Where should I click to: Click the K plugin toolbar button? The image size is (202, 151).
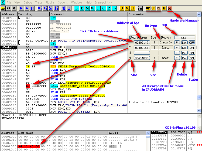tap(164, 8)
